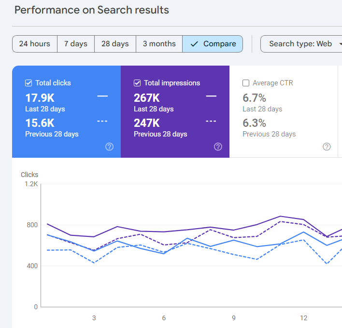
Task: Click the Performance on Search results heading
Action: click(92, 10)
